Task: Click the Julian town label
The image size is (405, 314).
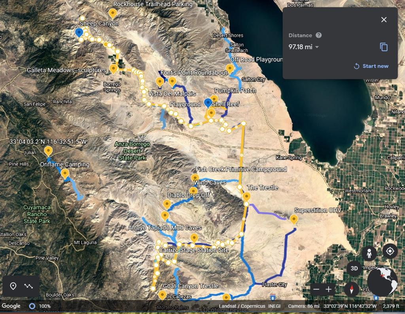Action: click(x=30, y=153)
